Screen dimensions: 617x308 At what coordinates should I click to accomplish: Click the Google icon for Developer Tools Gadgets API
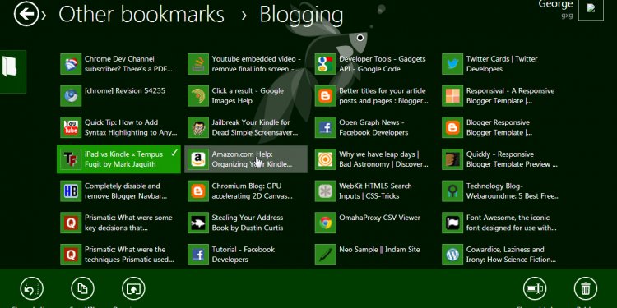coord(326,64)
